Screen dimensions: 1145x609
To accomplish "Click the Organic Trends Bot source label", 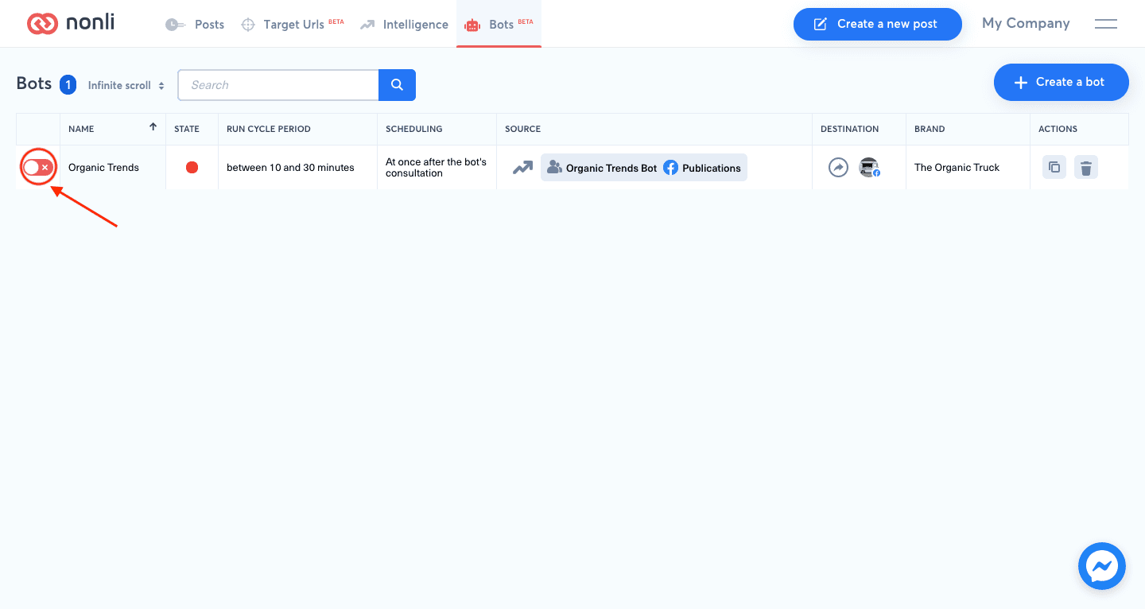I will (x=611, y=169).
